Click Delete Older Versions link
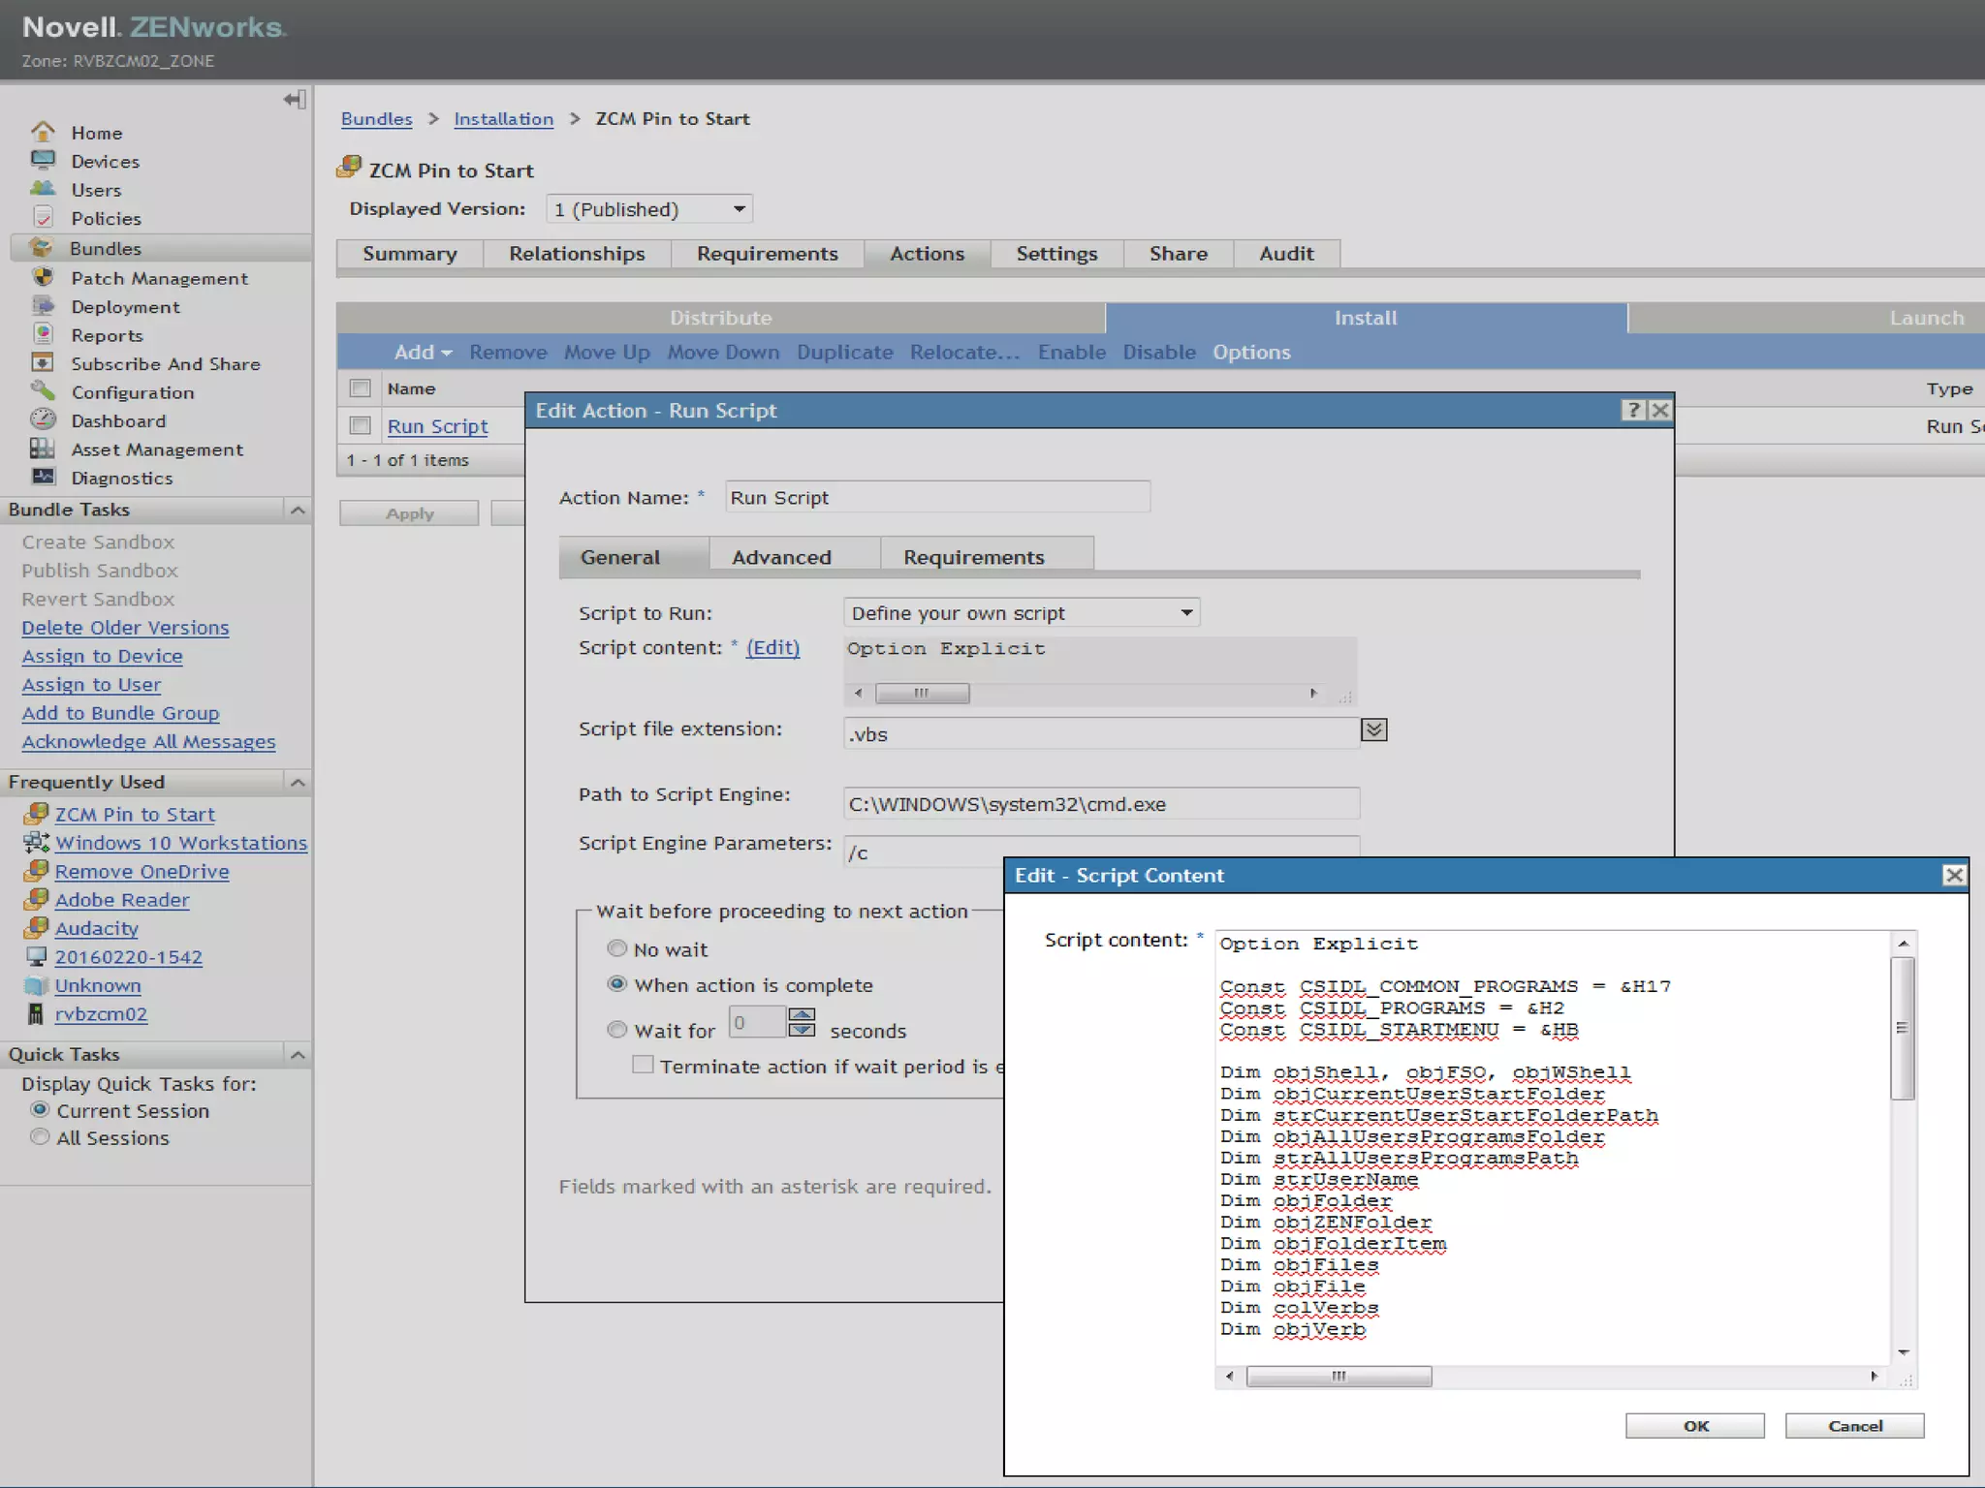1985x1488 pixels. (125, 628)
